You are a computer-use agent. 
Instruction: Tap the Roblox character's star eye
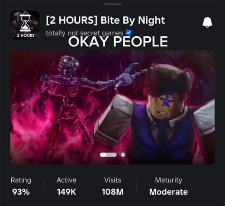166,101
